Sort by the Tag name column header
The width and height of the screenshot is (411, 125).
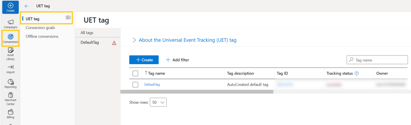[x=155, y=73]
